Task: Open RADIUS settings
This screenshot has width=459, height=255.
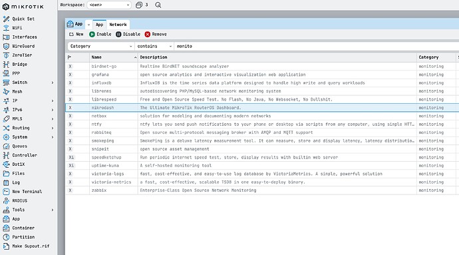Action: 19,200
